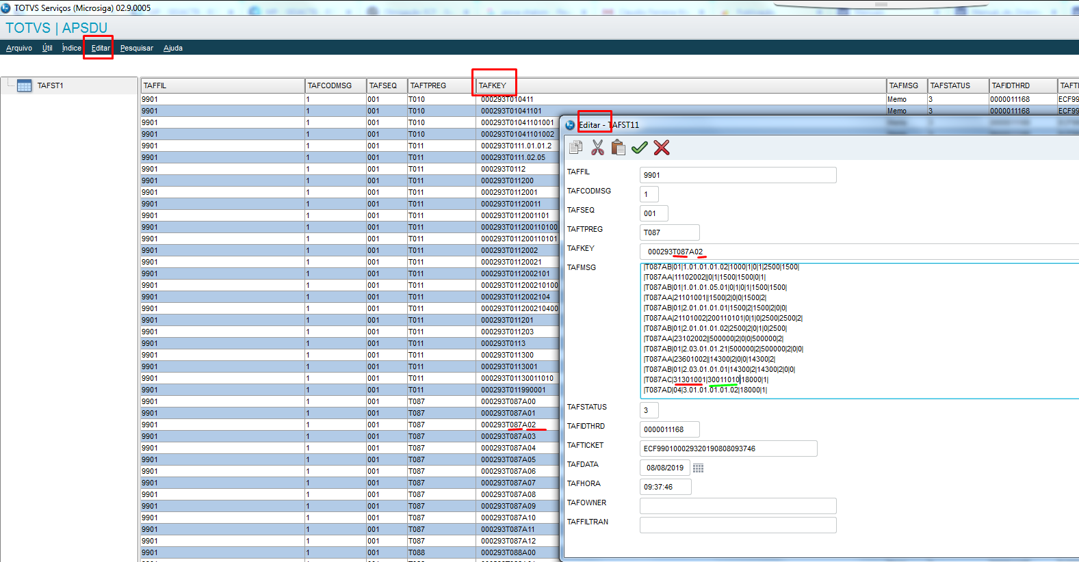This screenshot has width=1079, height=562.
Task: Select grid row with key 000293T087A02
Action: [350, 425]
